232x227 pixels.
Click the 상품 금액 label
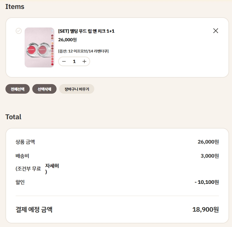[25, 142]
